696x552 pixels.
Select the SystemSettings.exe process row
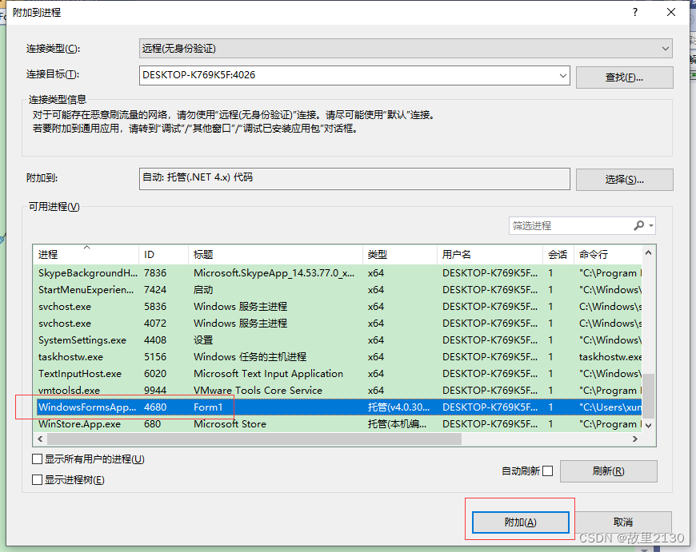point(338,340)
